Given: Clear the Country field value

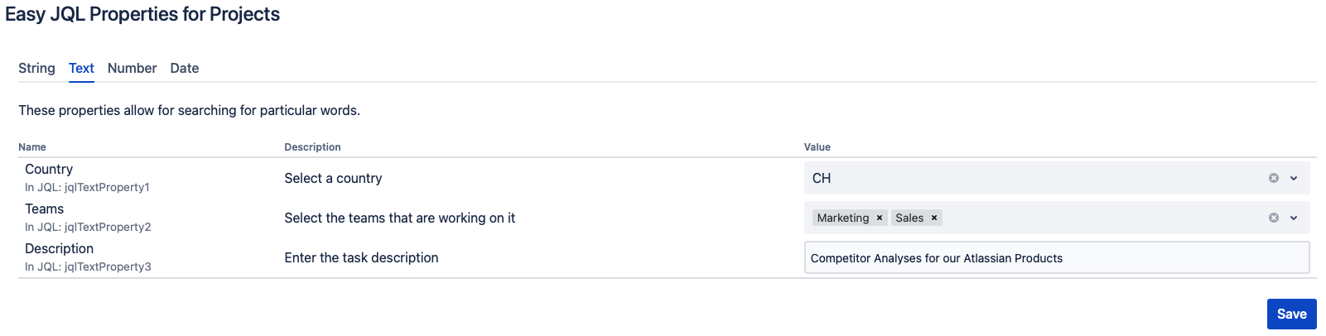Looking at the screenshot, I should coord(1274,178).
